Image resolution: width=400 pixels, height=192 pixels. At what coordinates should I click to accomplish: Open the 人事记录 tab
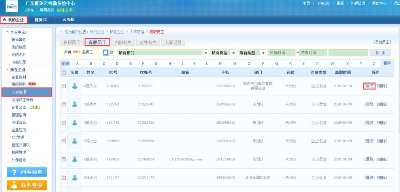(173, 42)
